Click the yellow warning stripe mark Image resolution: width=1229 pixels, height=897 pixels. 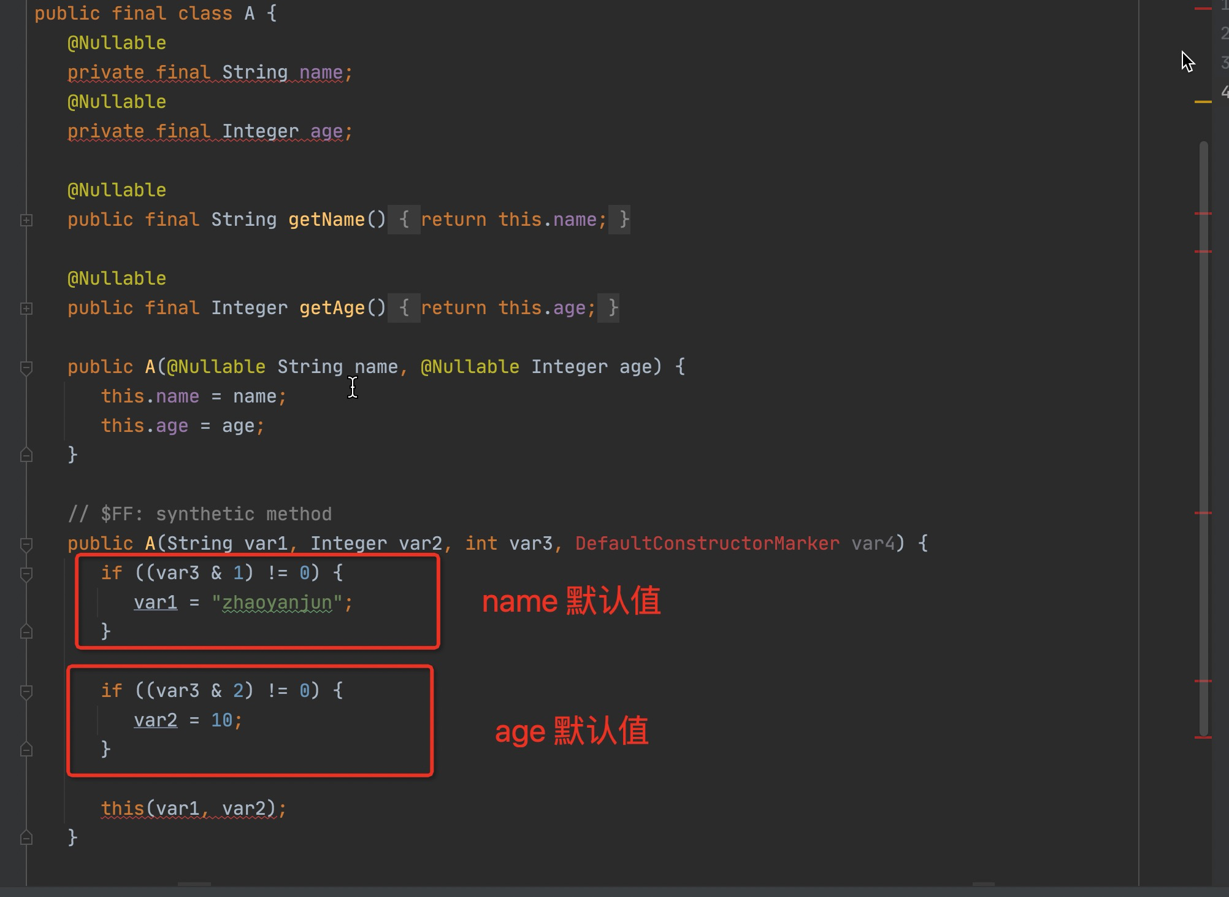[x=1203, y=102]
